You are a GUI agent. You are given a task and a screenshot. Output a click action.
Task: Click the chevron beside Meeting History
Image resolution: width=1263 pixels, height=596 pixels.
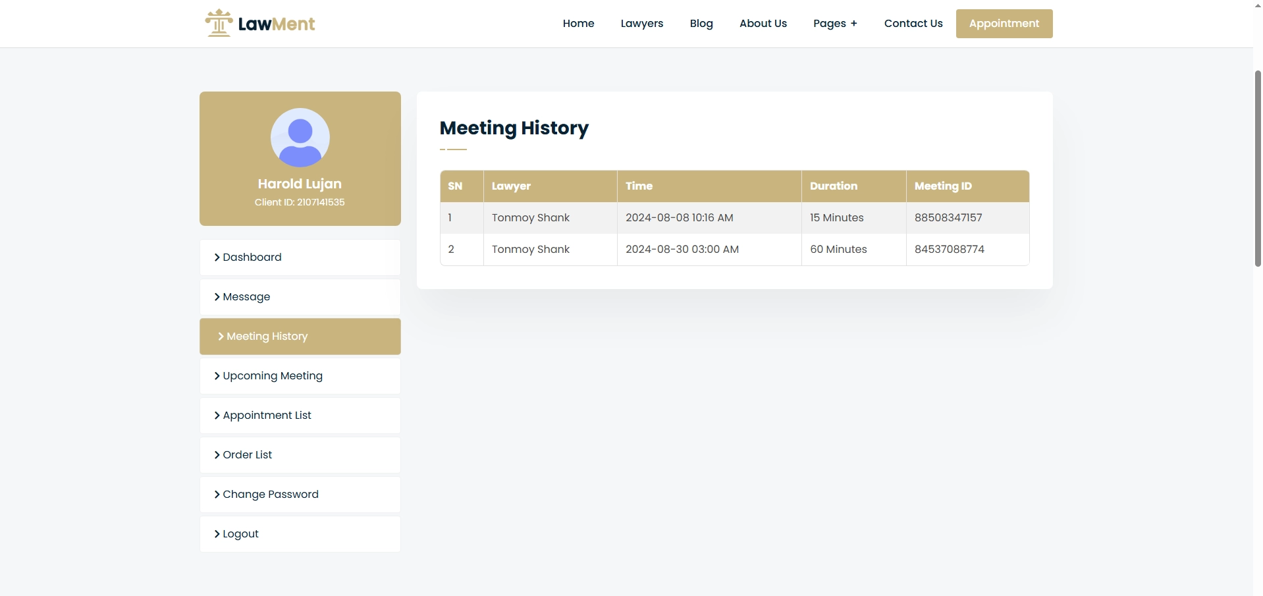pos(221,337)
